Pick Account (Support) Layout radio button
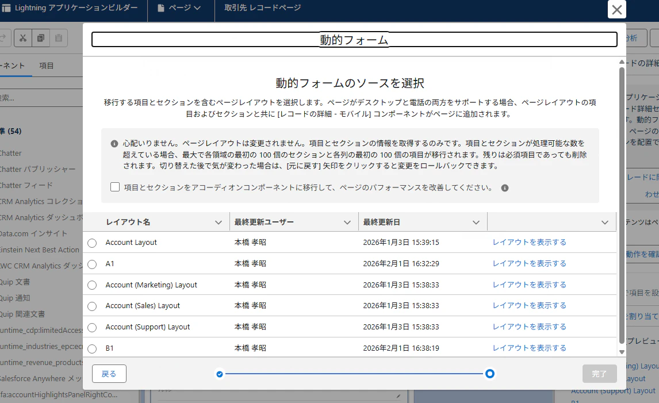The image size is (659, 403). click(92, 327)
